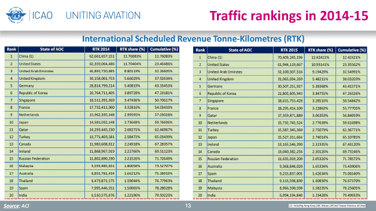The image size is (376, 211).
Task: Select the ICAO wordmark text
Action: (42, 16)
